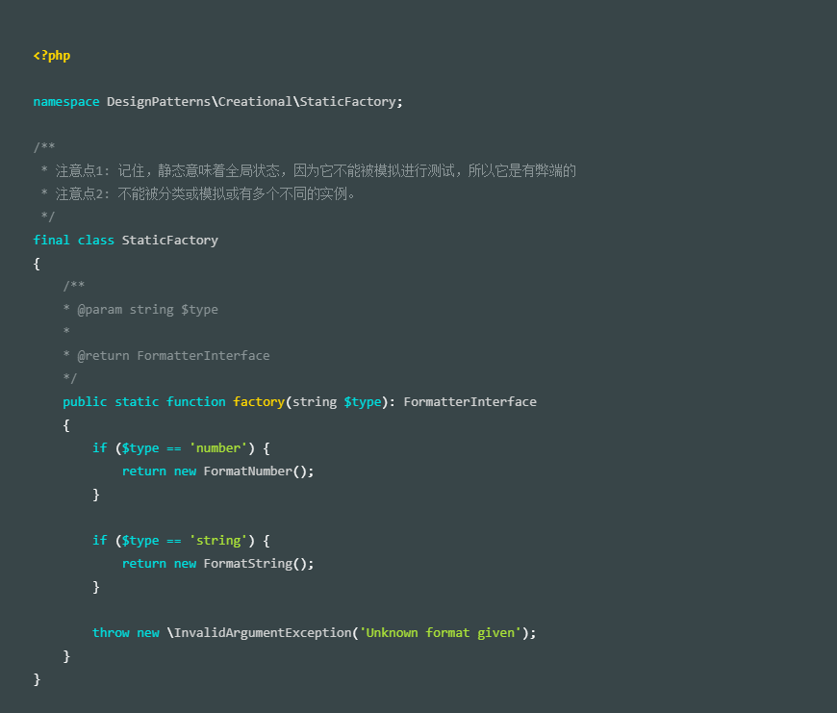This screenshot has width=837, height=713.
Task: Click the final keyword
Action: point(51,241)
